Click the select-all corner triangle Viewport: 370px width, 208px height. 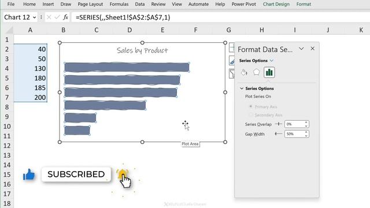tap(9, 30)
